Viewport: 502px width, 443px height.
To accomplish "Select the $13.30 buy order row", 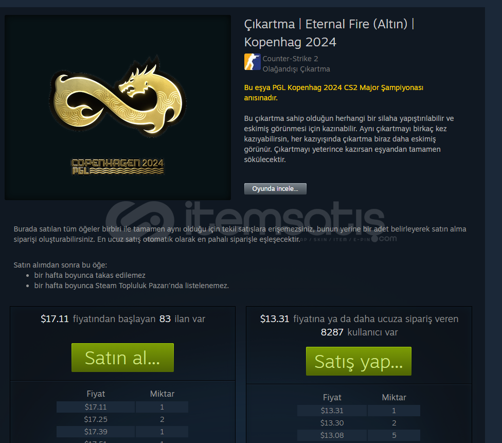I will 358,423.
